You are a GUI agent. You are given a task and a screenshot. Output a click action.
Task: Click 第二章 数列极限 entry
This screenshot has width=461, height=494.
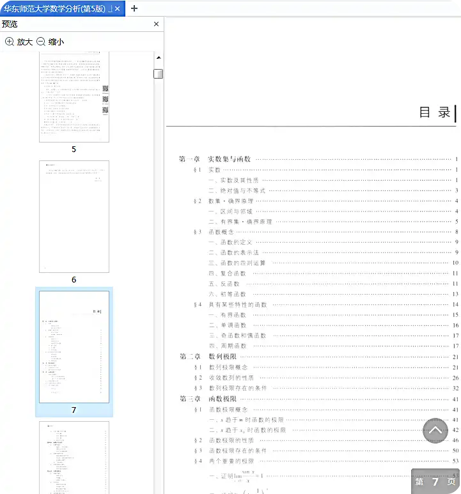[319, 357]
